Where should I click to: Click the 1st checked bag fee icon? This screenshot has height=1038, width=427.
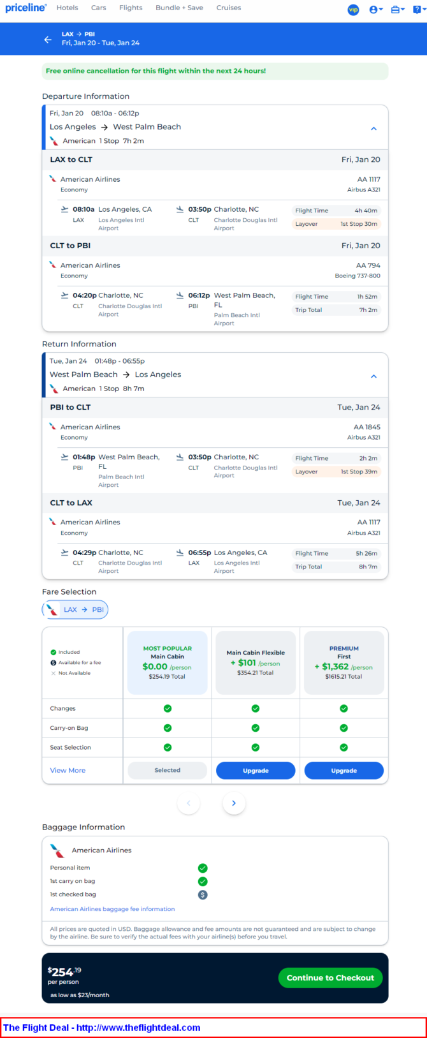click(203, 894)
